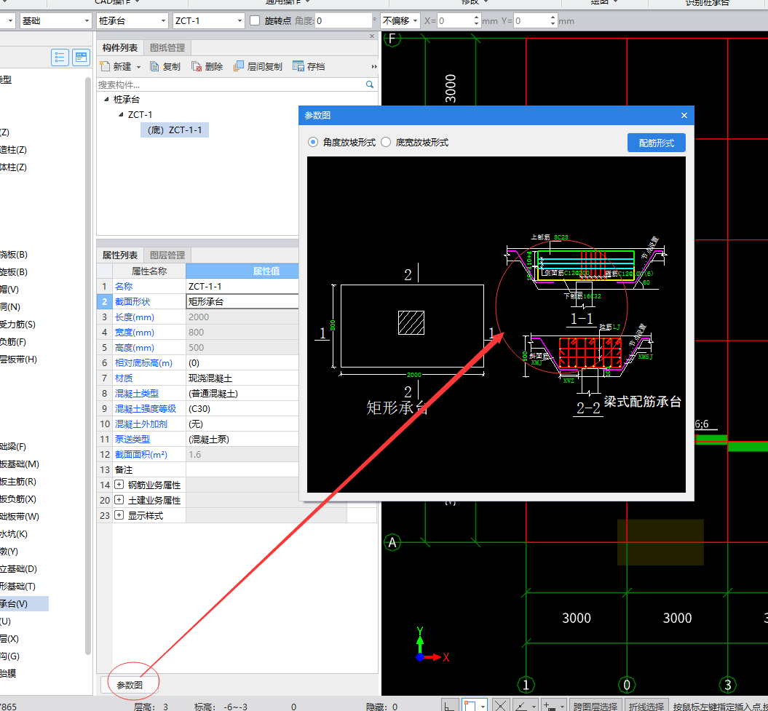The image size is (768, 711).
Task: Click the 存档 archive icon
Action: 298,66
